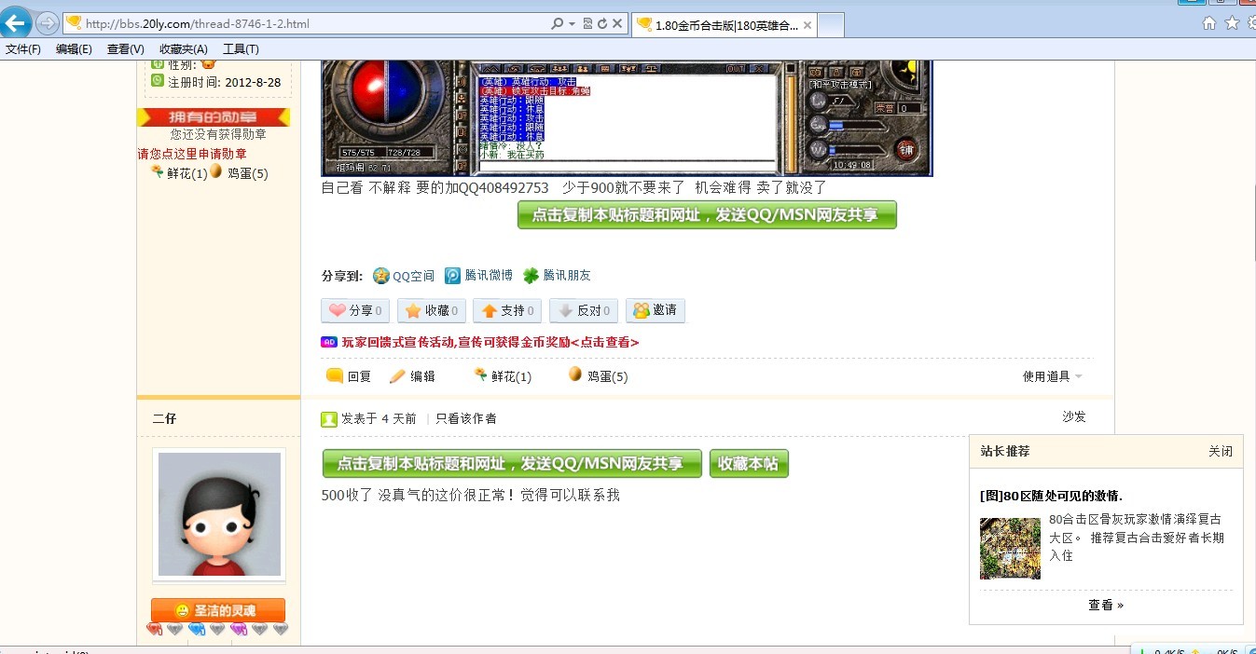Share post to 腾讯微博

(478, 276)
